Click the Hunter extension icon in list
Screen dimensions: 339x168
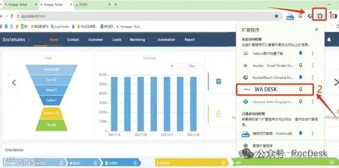click(x=245, y=66)
